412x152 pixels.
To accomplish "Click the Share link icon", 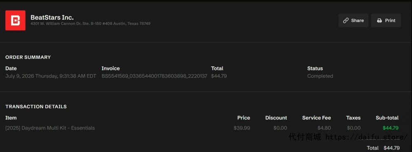I will [x=346, y=21].
